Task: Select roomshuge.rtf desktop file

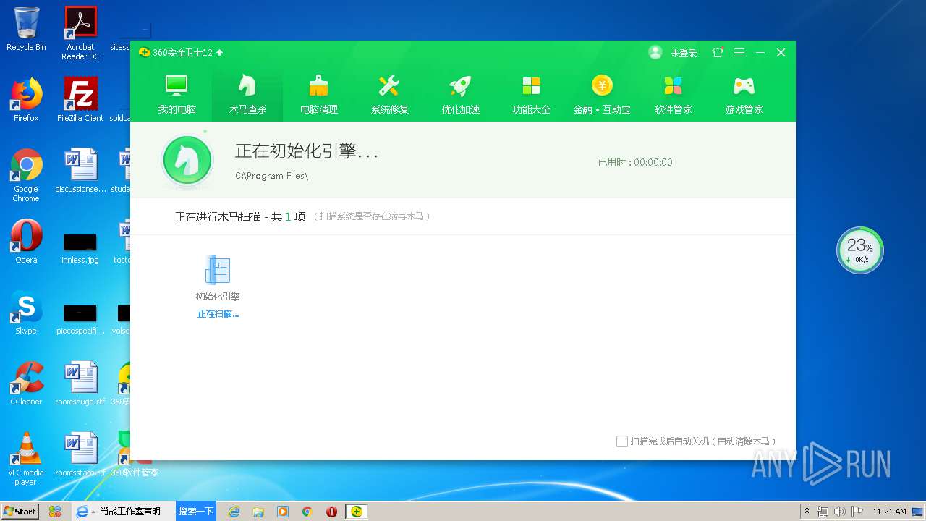Action: click(x=80, y=384)
